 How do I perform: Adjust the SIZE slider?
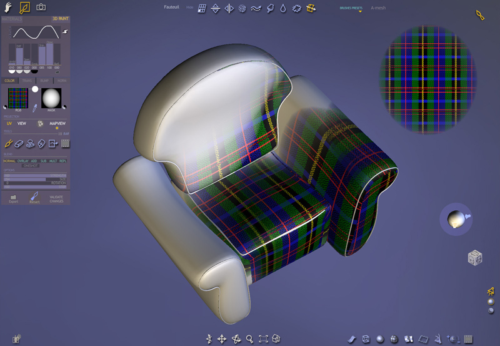click(35, 180)
